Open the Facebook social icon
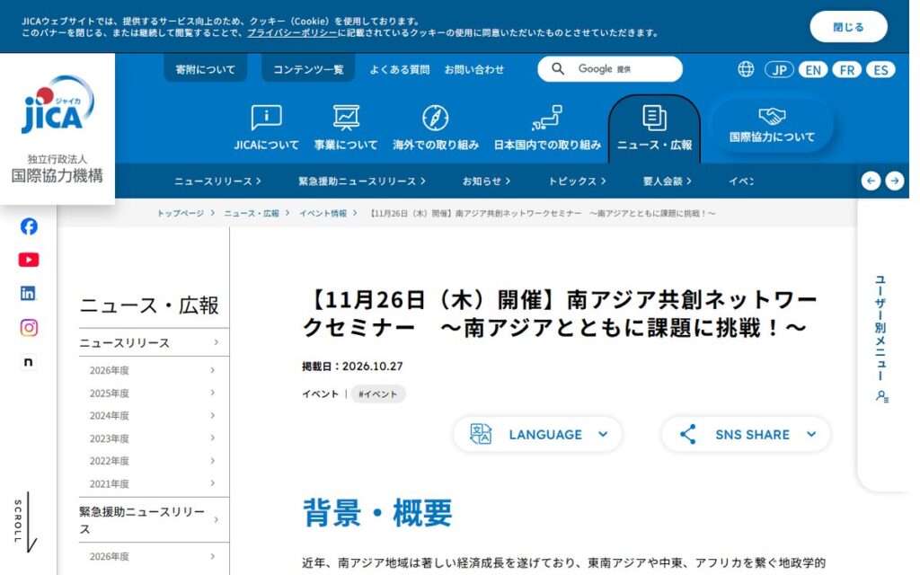The image size is (920, 575). (29, 226)
